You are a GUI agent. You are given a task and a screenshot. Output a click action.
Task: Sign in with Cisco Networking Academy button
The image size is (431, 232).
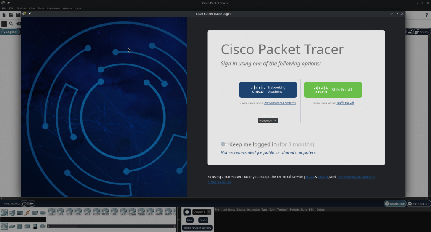point(268,90)
